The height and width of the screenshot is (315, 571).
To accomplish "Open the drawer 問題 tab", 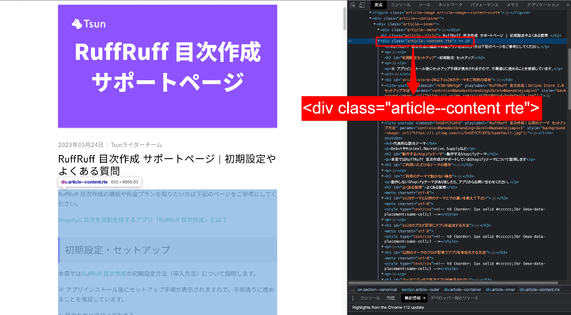I will coord(391,298).
